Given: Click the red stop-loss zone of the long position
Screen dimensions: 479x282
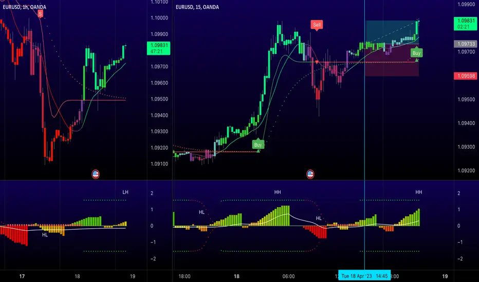Looking at the screenshot, I should 392,60.
